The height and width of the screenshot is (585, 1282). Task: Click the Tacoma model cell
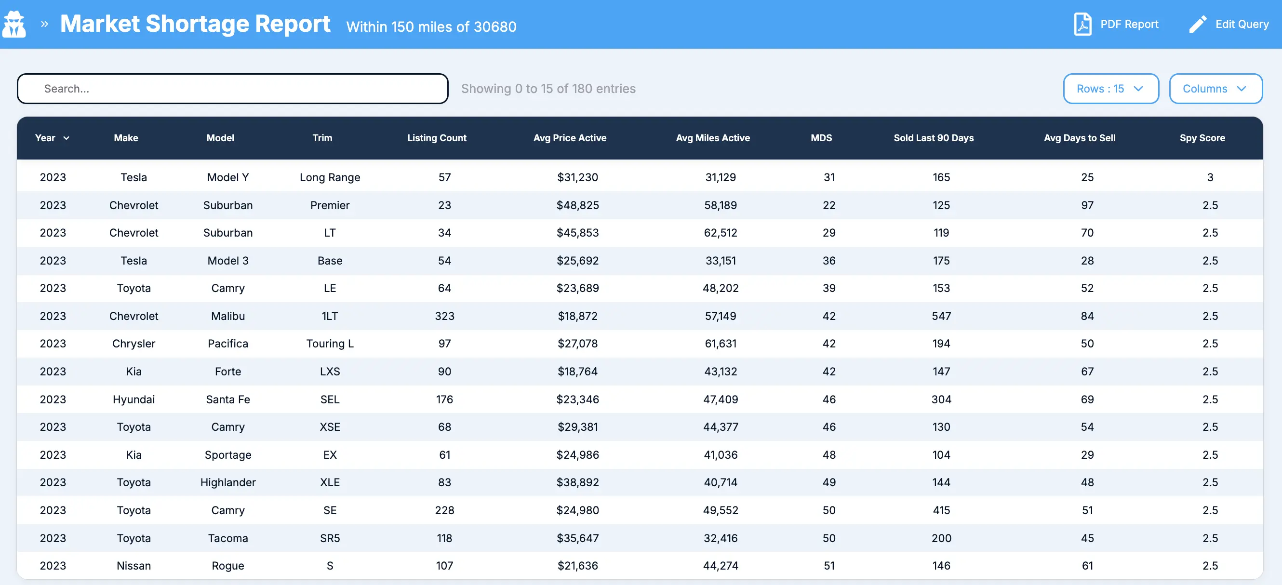(228, 538)
